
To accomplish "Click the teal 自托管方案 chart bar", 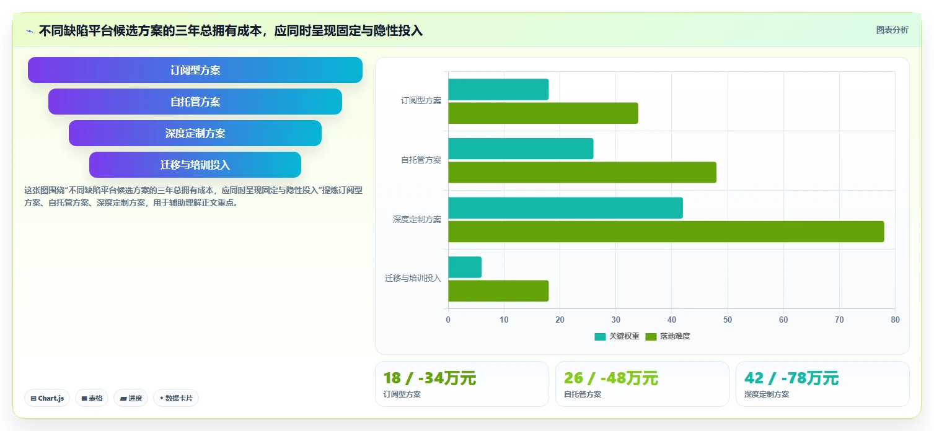I will (x=521, y=149).
